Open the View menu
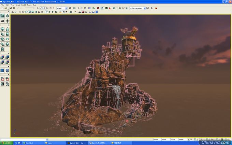The width and height of the screenshot is (232, 145). (x=12, y=5)
